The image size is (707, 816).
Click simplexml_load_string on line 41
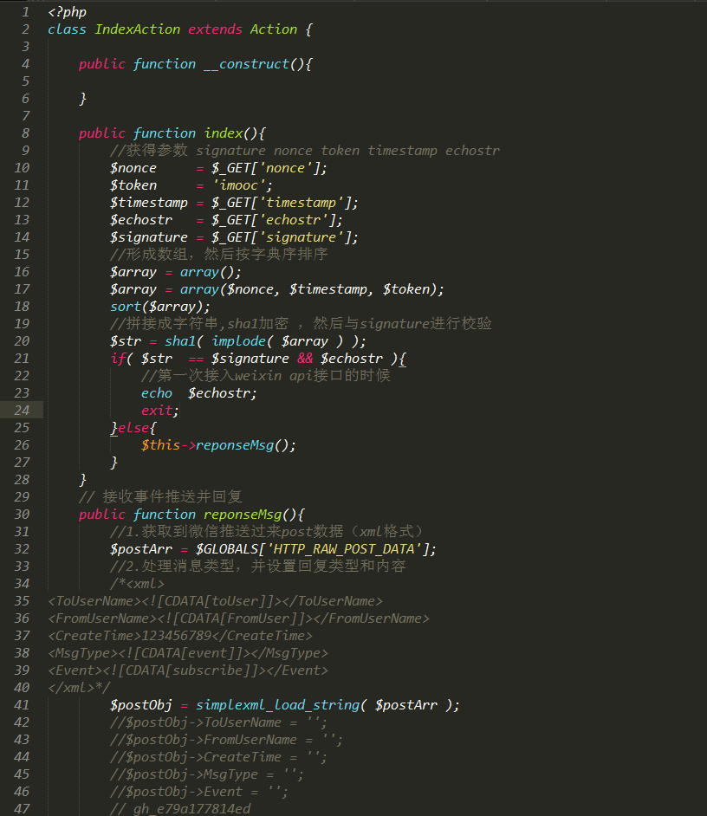[277, 705]
